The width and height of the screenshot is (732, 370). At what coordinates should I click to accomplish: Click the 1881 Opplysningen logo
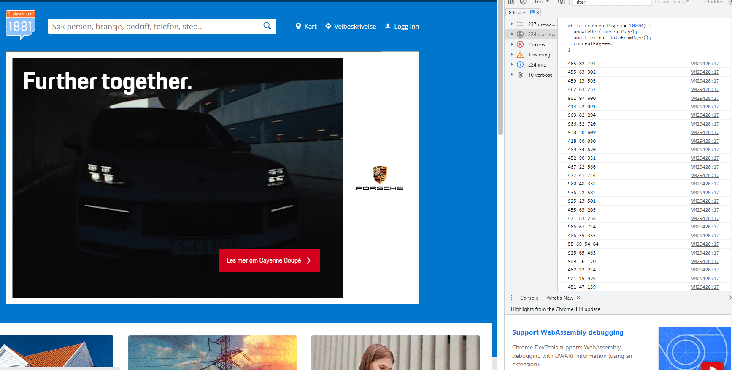pyautogui.click(x=20, y=25)
